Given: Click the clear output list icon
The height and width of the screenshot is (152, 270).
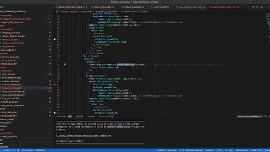Looking at the screenshot, I should pos(265,117).
